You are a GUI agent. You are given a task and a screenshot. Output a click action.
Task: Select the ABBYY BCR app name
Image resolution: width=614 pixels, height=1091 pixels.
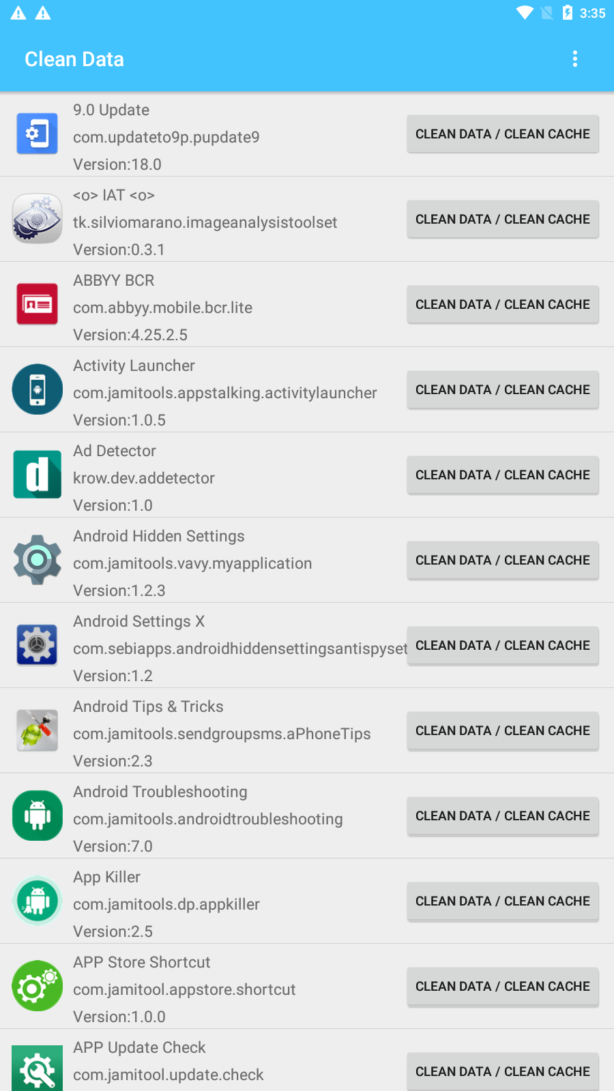pos(114,280)
